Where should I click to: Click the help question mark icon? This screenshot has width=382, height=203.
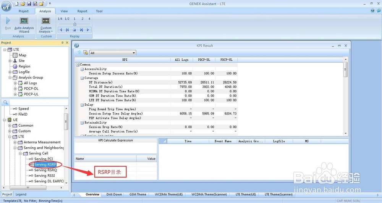pos(372,10)
